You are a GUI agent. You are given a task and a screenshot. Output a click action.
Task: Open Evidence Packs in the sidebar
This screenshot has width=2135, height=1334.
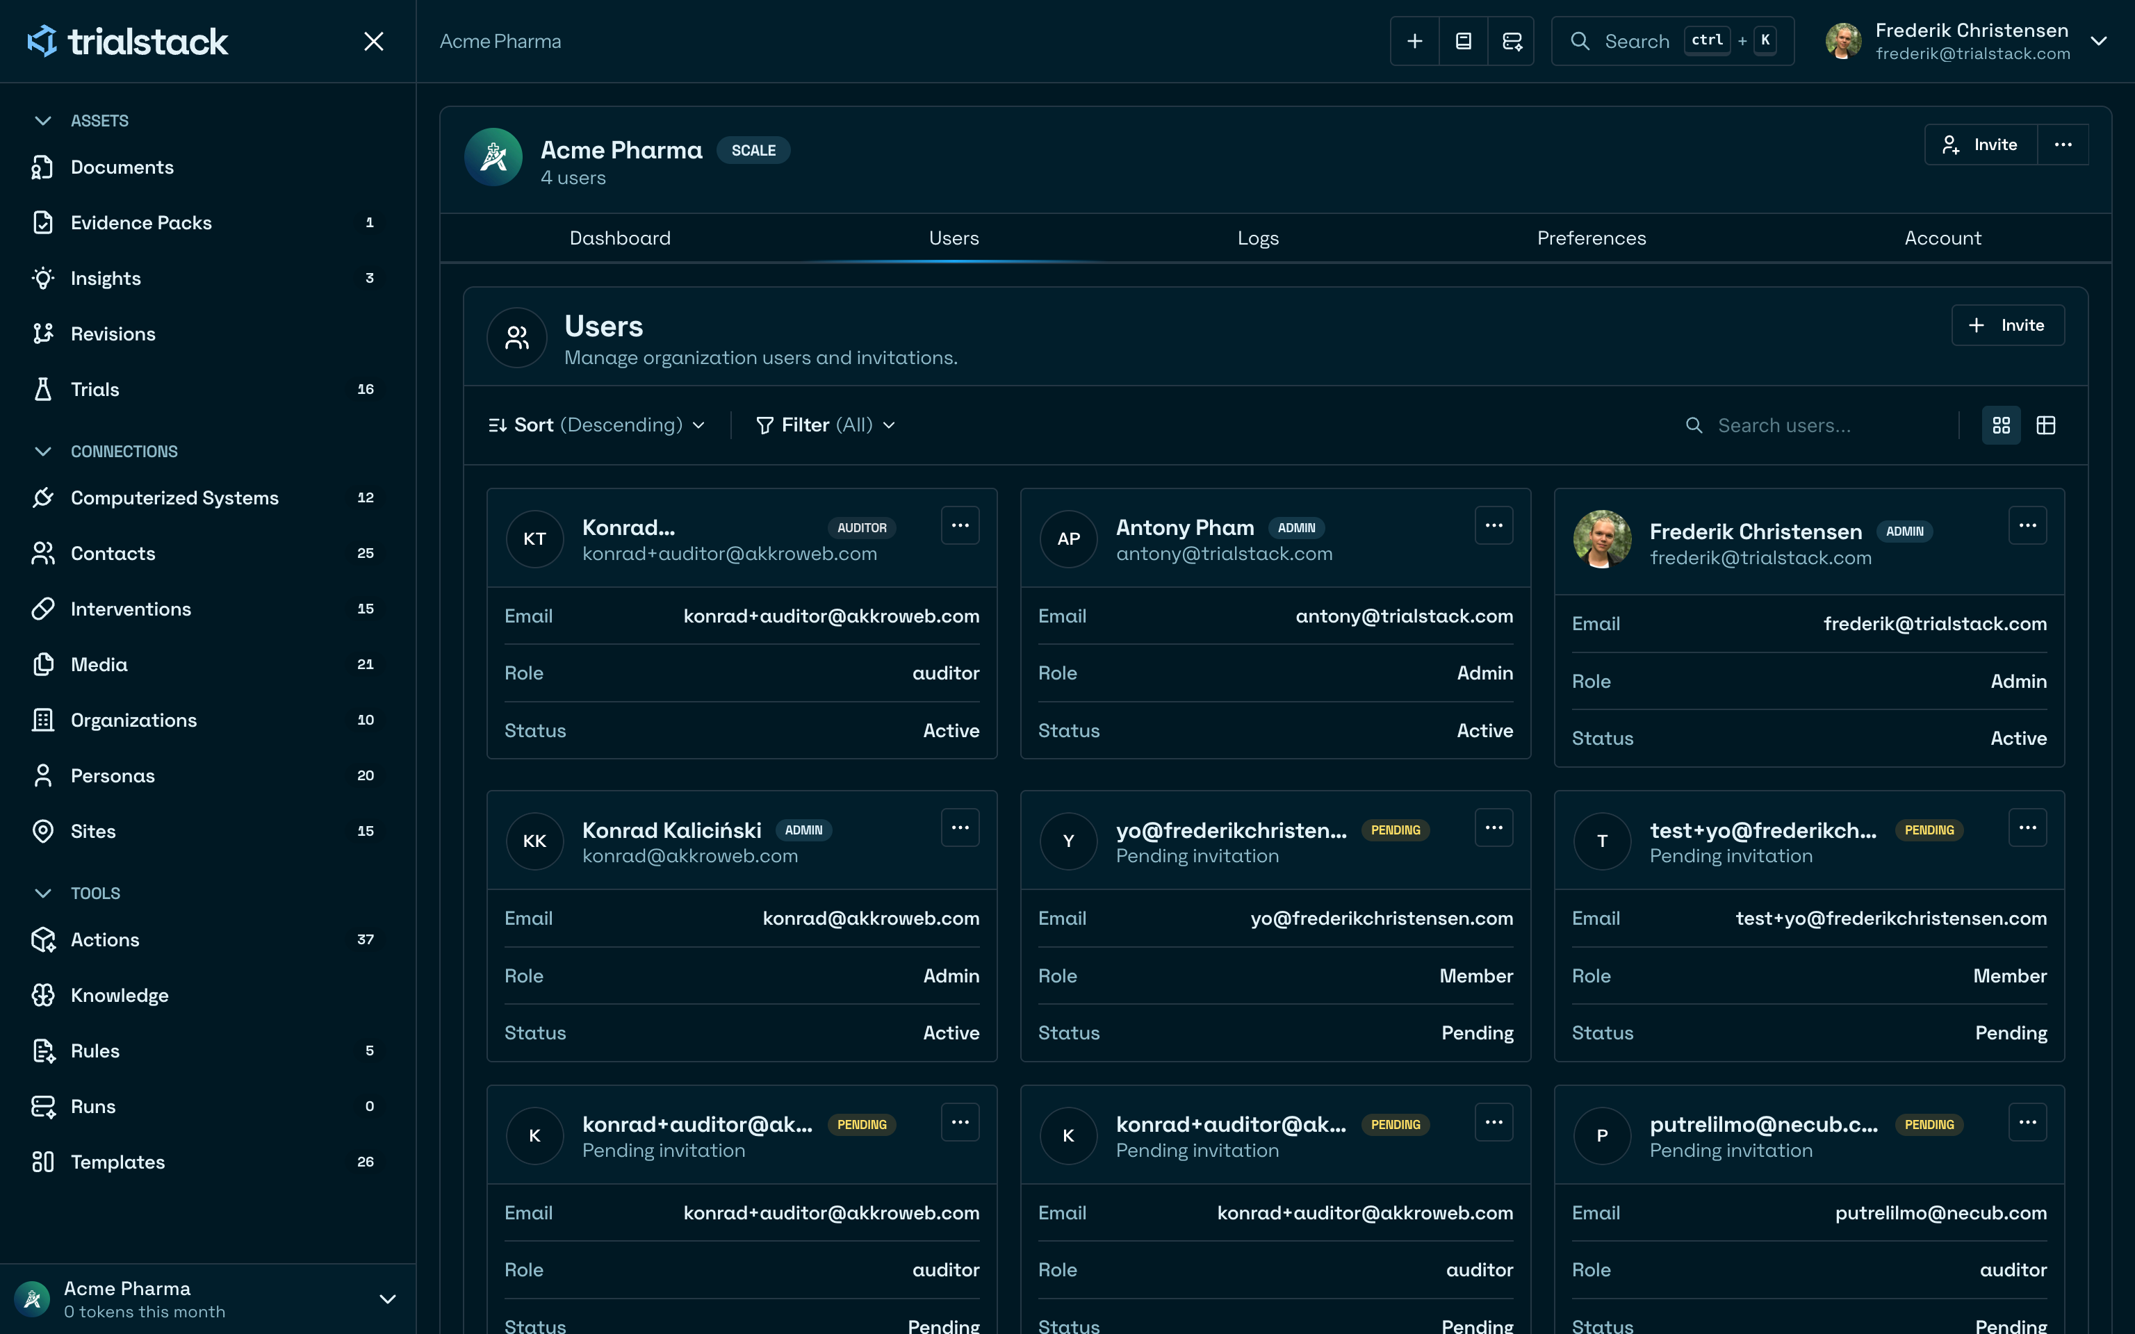point(208,222)
